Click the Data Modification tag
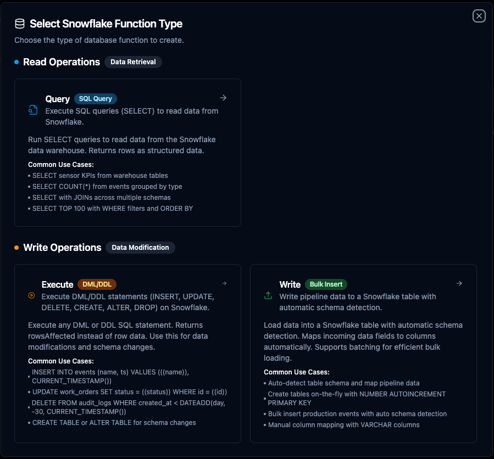 140,248
